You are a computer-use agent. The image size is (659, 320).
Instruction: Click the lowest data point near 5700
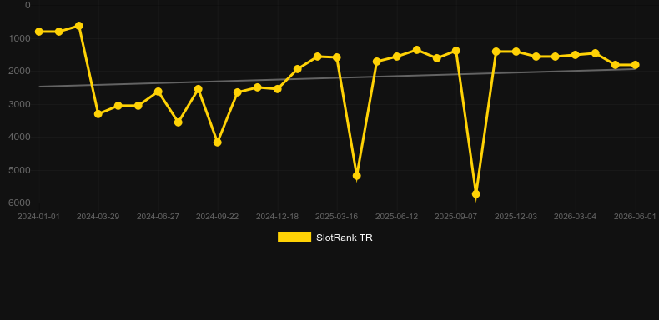point(476,194)
